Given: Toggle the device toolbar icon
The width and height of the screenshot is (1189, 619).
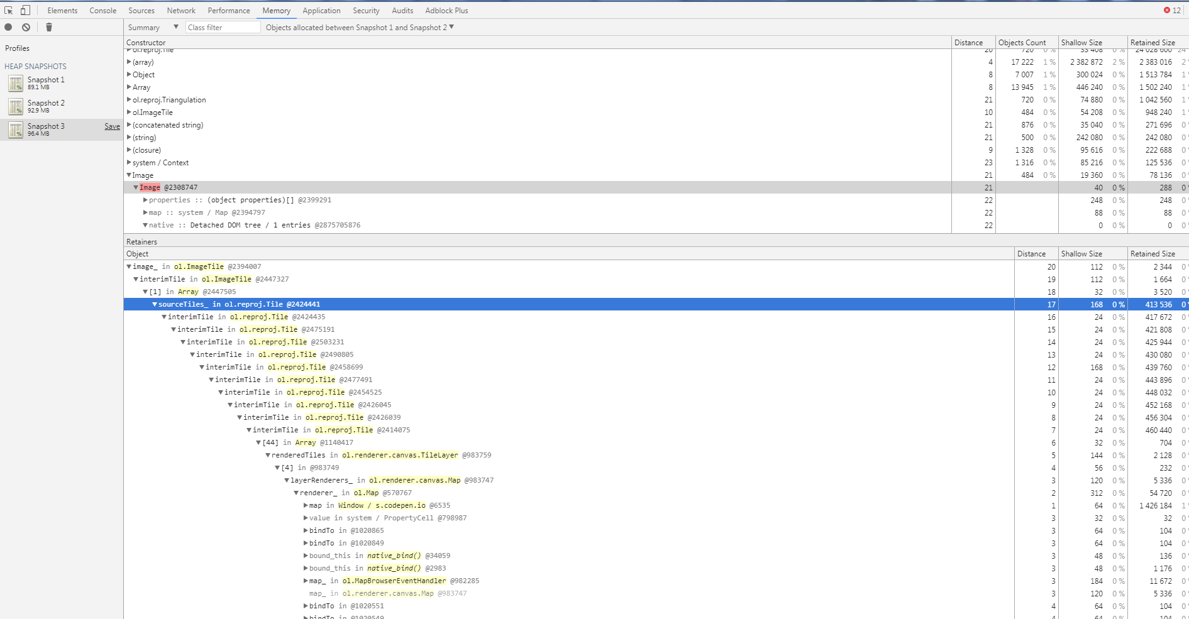Looking at the screenshot, I should pyautogui.click(x=24, y=10).
